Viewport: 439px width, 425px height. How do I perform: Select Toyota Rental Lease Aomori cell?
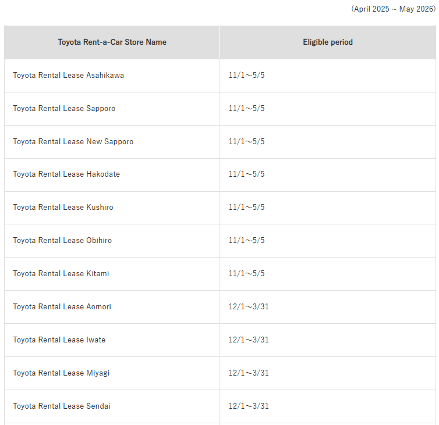point(62,307)
